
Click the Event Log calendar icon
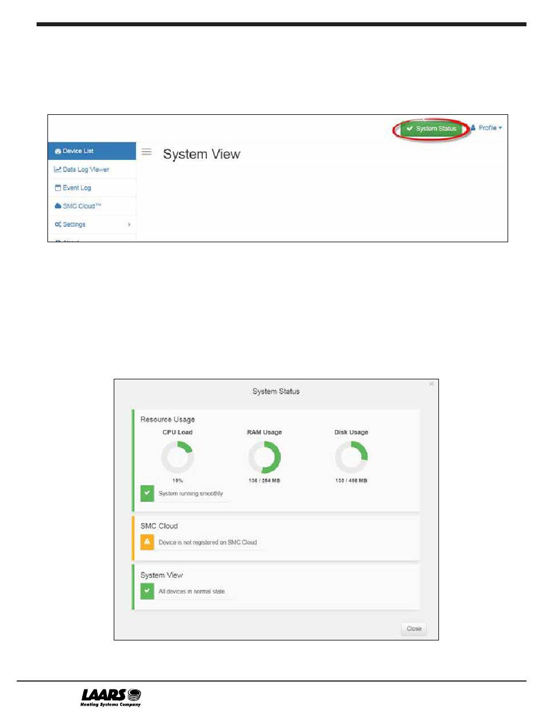point(58,187)
